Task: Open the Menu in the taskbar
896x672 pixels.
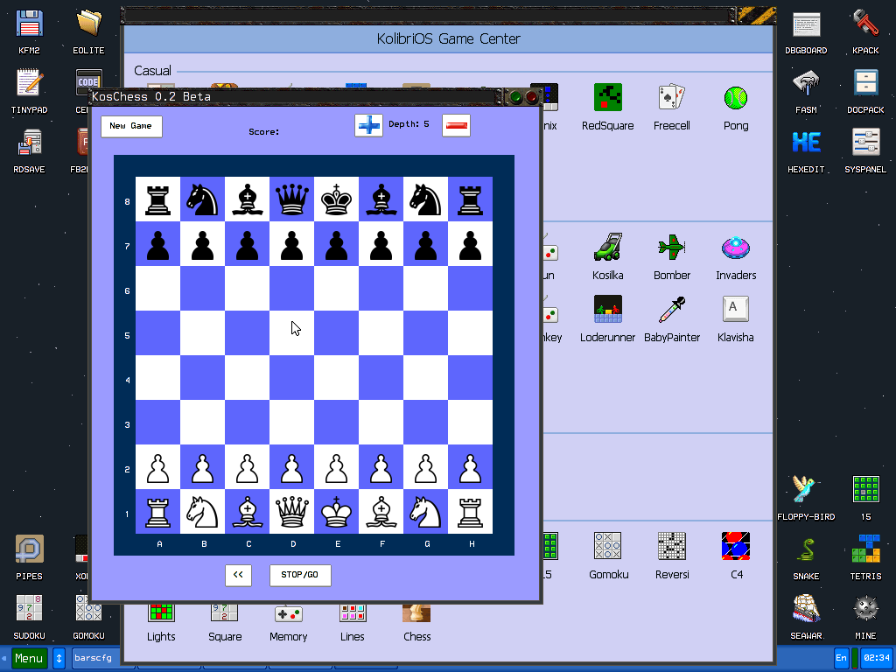Action: coord(28,657)
